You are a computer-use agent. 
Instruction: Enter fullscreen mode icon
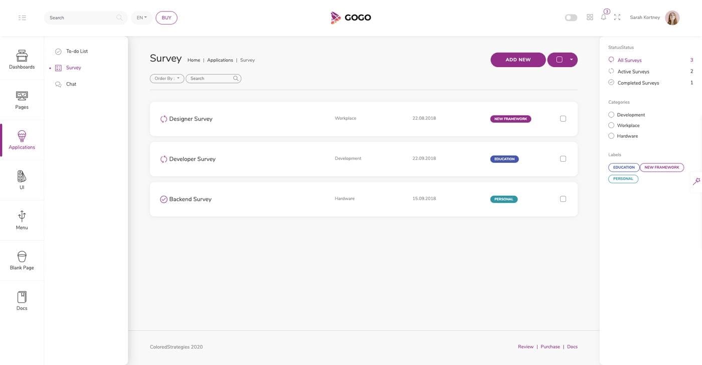pos(617,17)
